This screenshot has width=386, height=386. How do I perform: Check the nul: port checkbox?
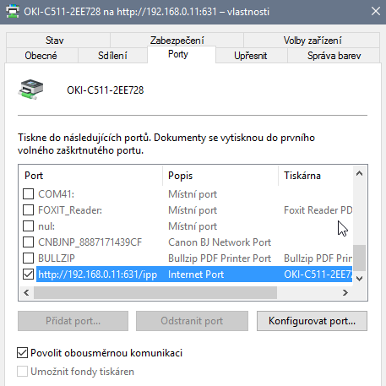(28, 226)
